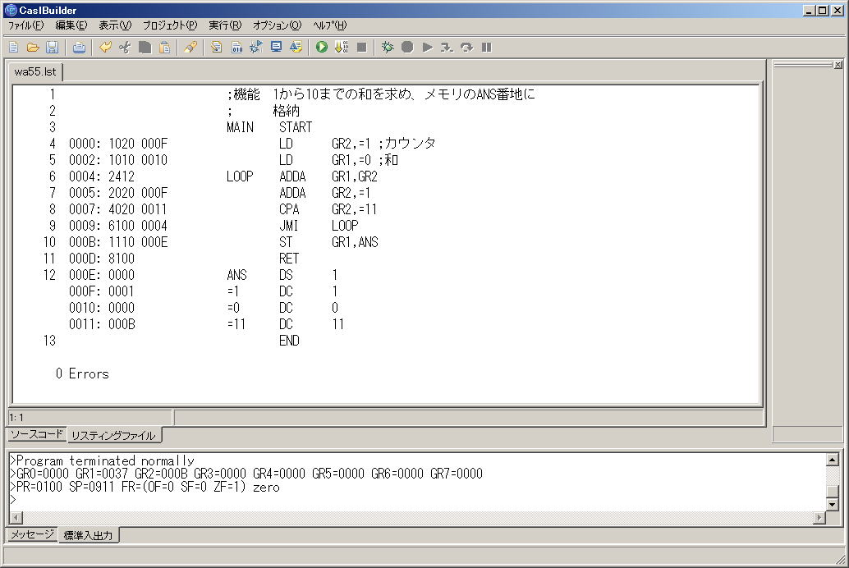Click the scissors Cut icon
Image resolution: width=849 pixels, height=568 pixels.
tap(125, 48)
